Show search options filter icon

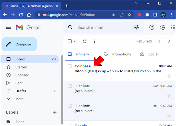[x=137, y=27]
